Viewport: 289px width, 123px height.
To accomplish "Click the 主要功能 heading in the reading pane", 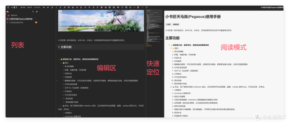I will click(172, 38).
